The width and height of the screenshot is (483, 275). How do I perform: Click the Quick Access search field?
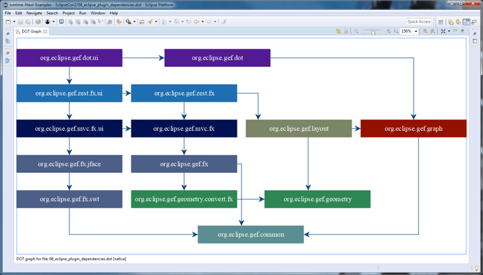click(419, 21)
